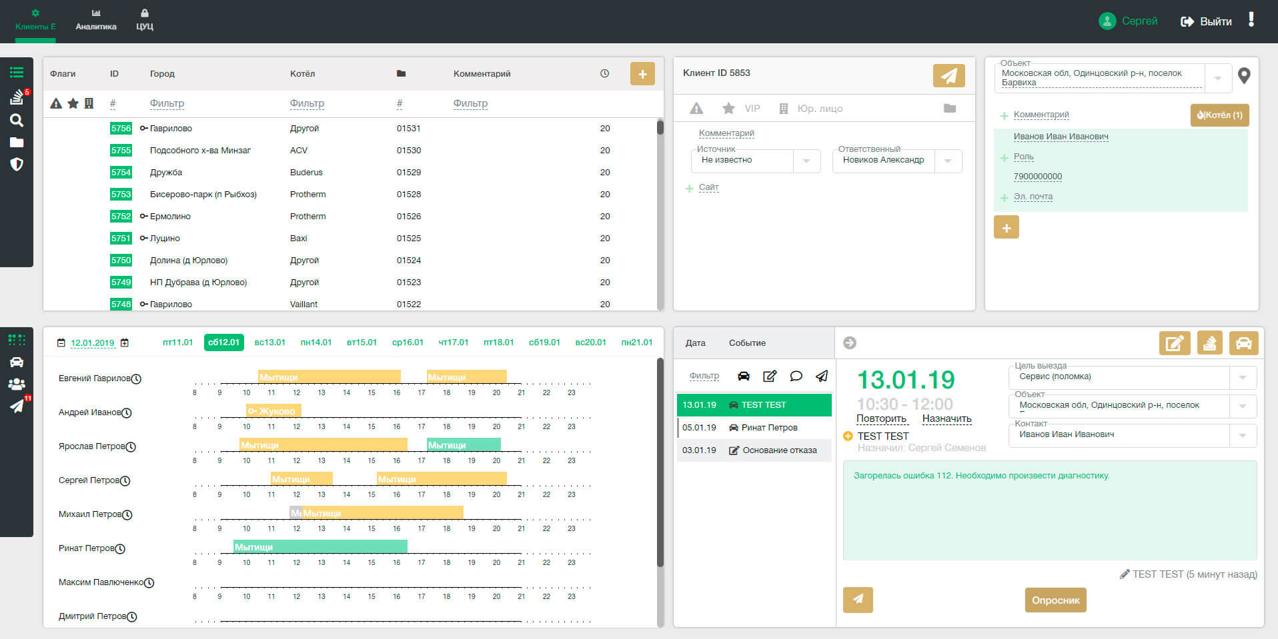Click the map pin location icon

pyautogui.click(x=1243, y=76)
